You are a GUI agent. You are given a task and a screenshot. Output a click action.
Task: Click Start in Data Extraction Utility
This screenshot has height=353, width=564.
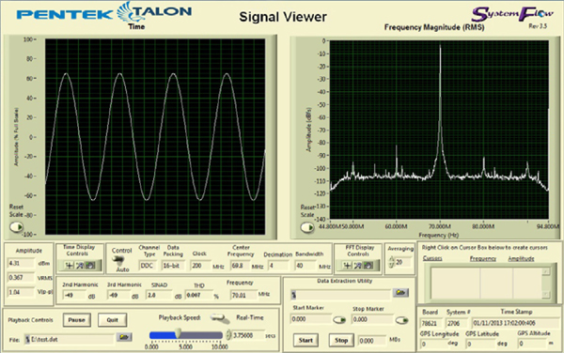305,340
